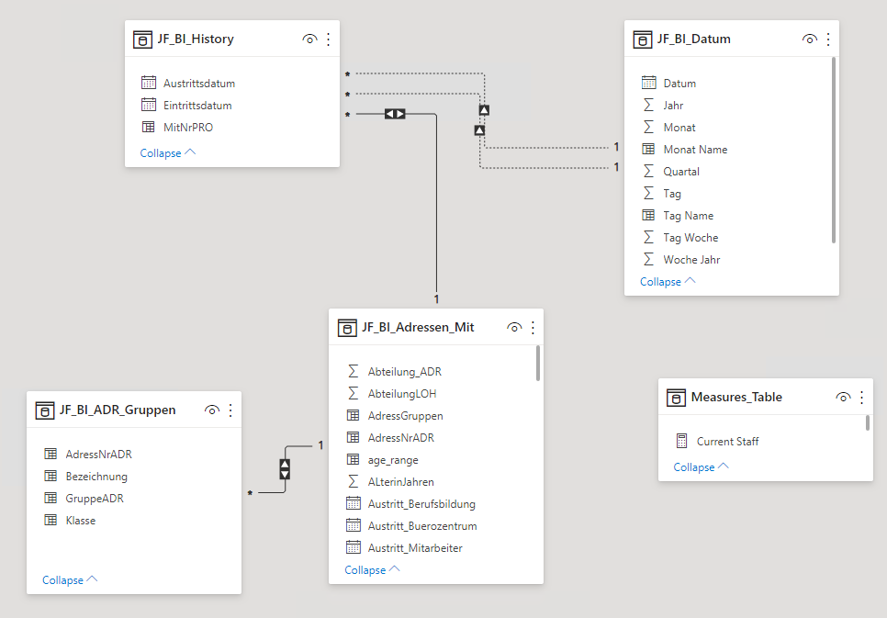Toggle visibility of JF_BI_History table
Screen dimensions: 887x618
click(x=309, y=39)
